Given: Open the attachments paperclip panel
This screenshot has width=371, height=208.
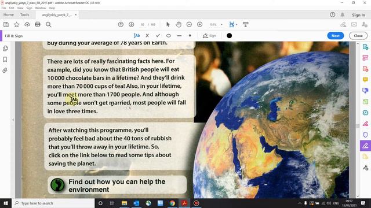Looking at the screenshot, I should [x=5, y=70].
